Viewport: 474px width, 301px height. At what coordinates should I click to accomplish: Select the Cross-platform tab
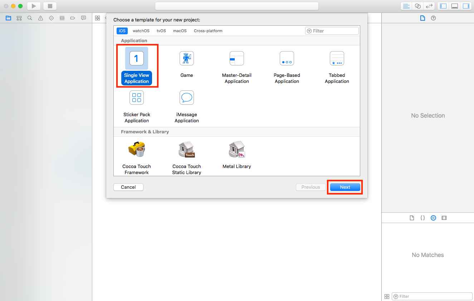coord(208,31)
